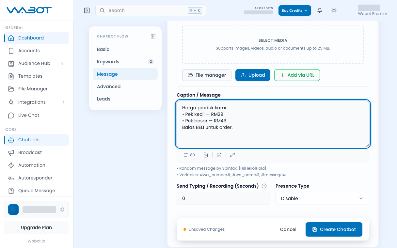Image resolution: width=397 pixels, height=248 pixels.
Task: Click the Select Media drop zone
Action: point(273,44)
